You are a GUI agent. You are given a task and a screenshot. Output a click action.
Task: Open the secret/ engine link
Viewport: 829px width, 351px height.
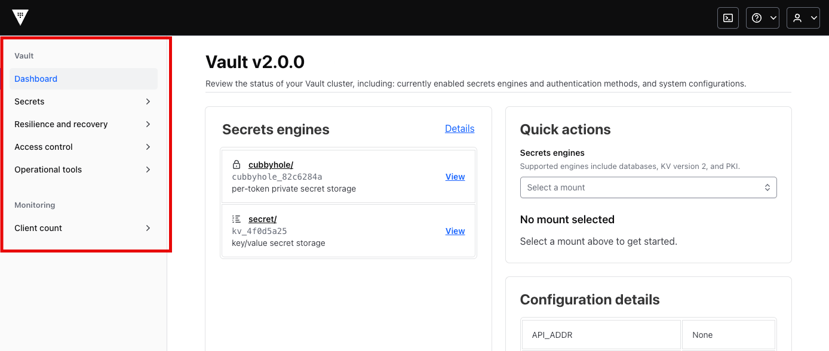(262, 219)
